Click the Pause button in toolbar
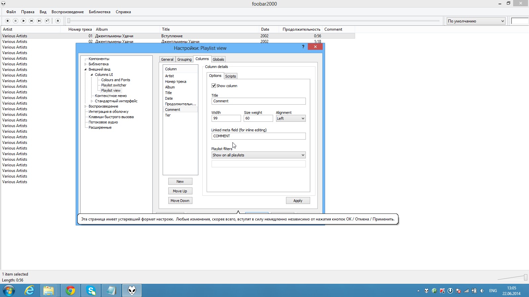This screenshot has height=297, width=529. (x=16, y=21)
